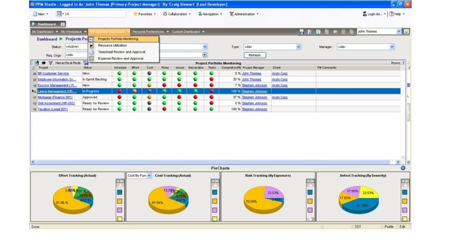The height and width of the screenshot is (250, 462).
Task: Click the black arrow icon beside the filter funnel
Action: click(x=44, y=63)
